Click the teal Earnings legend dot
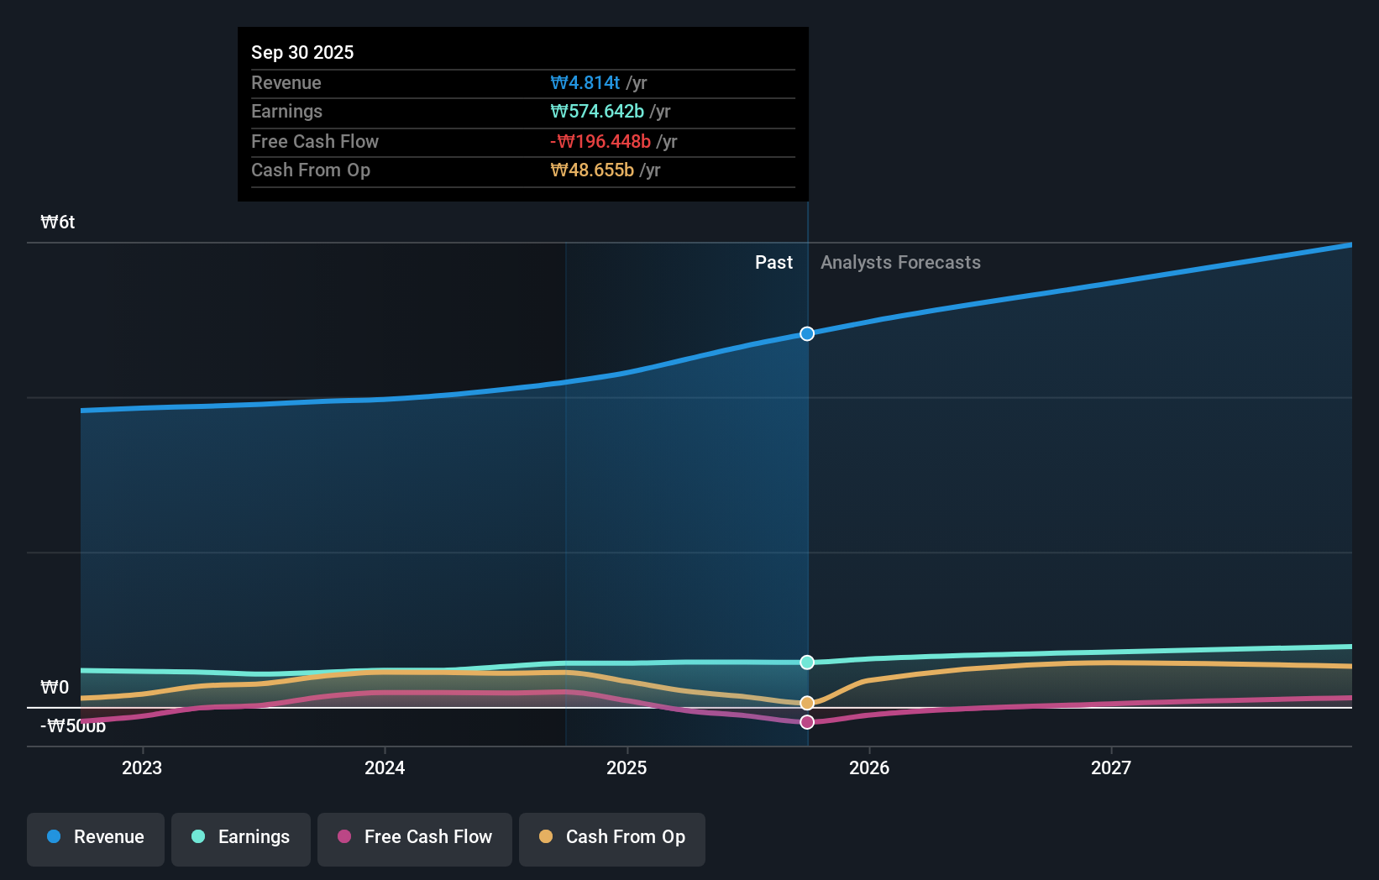This screenshot has width=1379, height=880. point(197,836)
